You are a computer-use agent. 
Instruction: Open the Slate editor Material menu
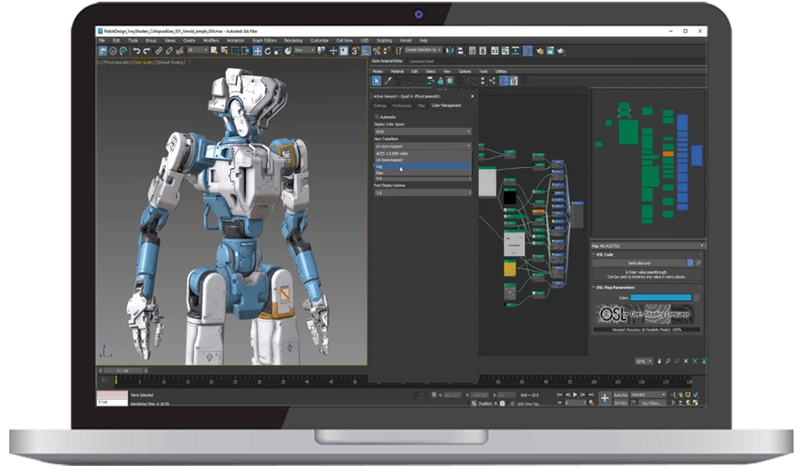397,72
